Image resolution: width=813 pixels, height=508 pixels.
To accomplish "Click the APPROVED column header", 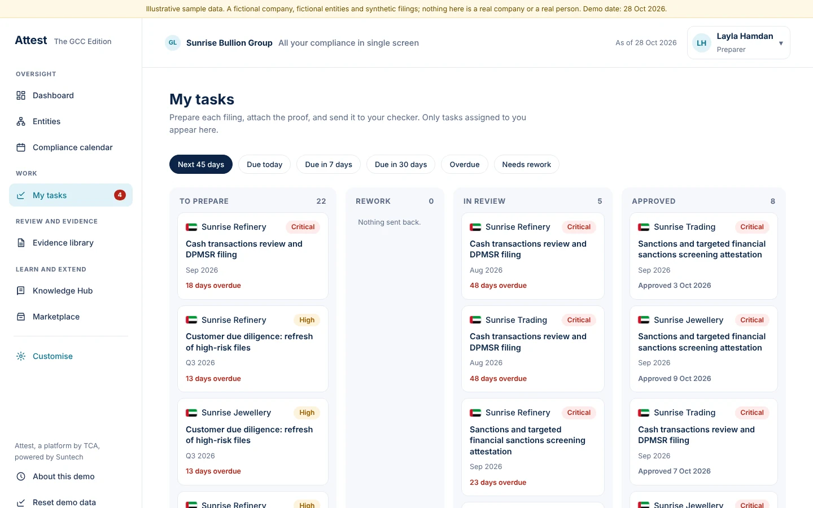I will (654, 201).
